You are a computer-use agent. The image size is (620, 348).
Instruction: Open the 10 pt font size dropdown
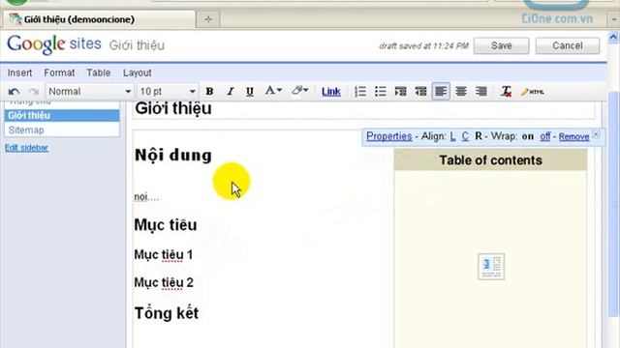(x=168, y=92)
